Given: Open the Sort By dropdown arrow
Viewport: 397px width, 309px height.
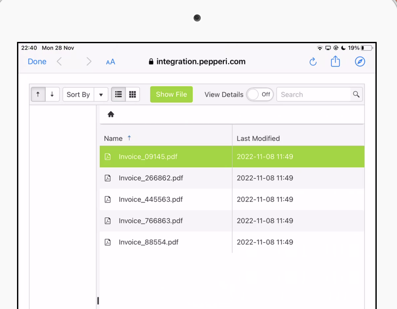Looking at the screenshot, I should click(101, 95).
